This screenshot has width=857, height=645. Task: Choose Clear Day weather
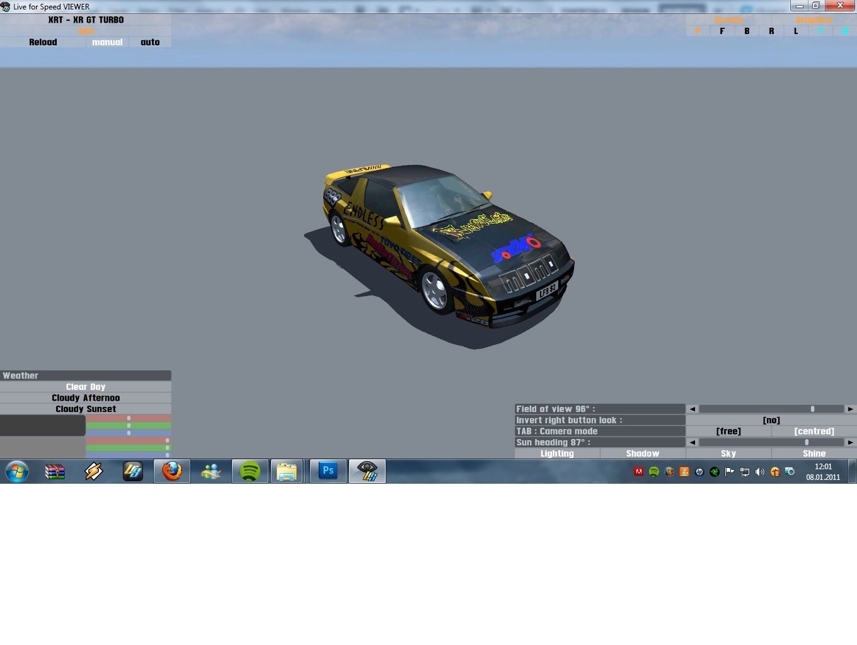tap(86, 387)
